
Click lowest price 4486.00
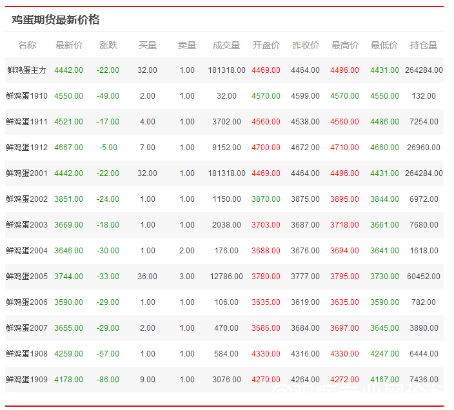pyautogui.click(x=384, y=122)
